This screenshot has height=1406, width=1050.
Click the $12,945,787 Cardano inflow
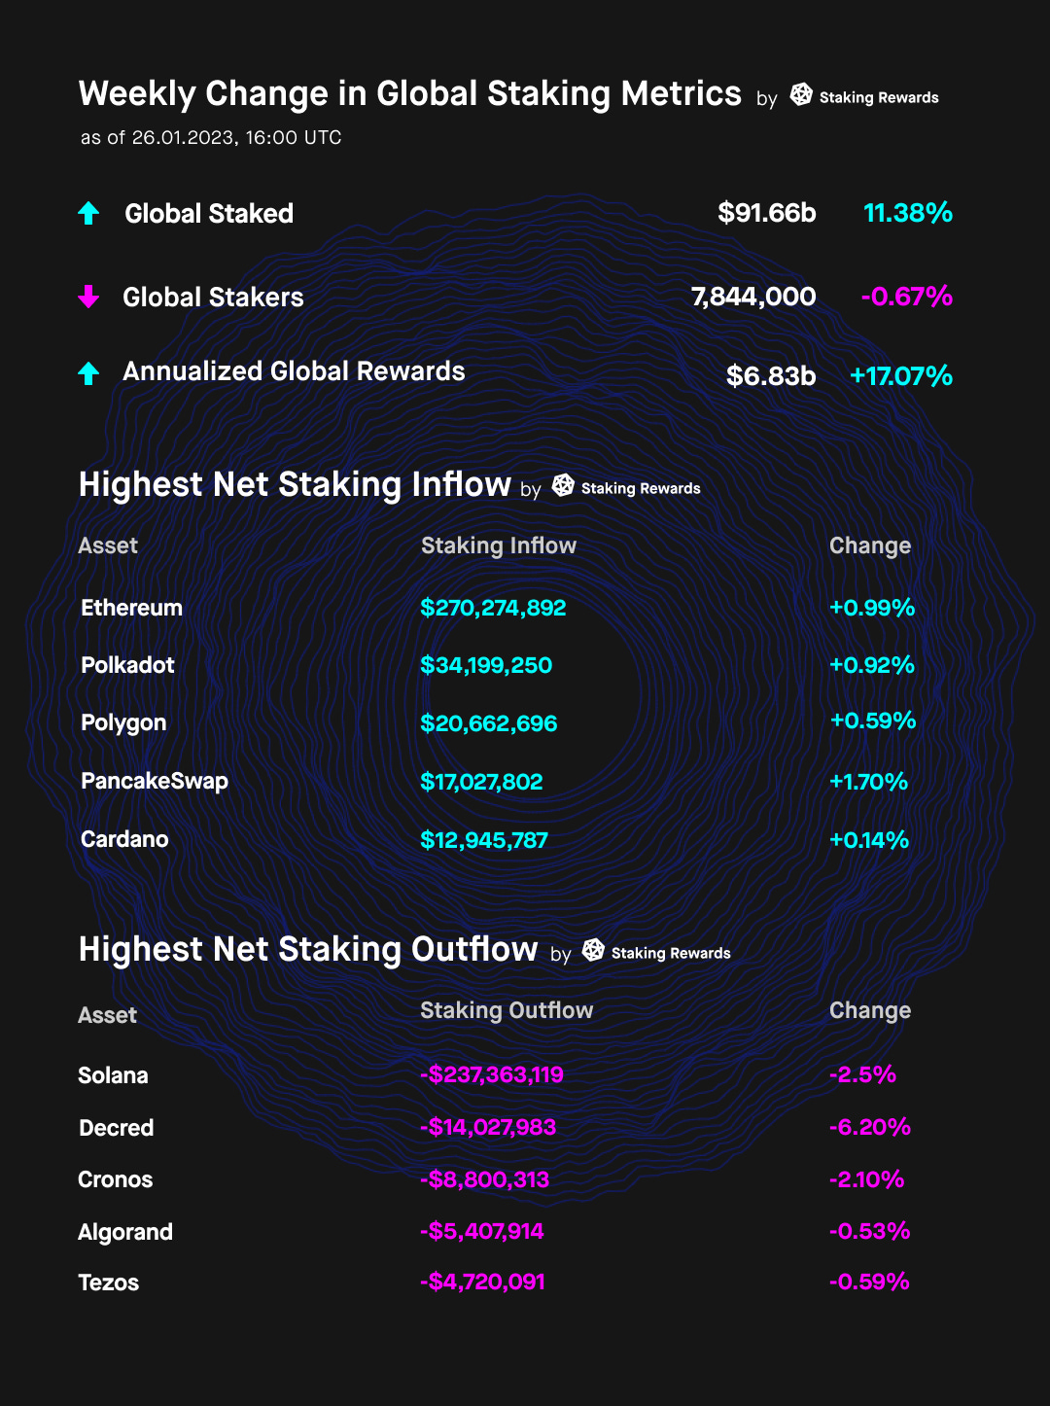pyautogui.click(x=484, y=840)
